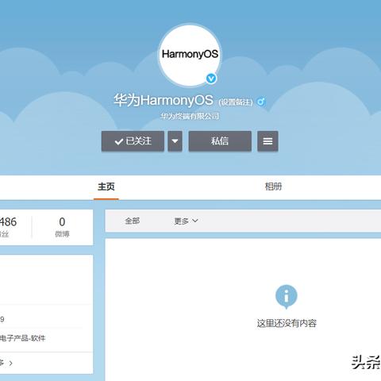
Task: Send a private message via 私信
Action: (x=220, y=141)
